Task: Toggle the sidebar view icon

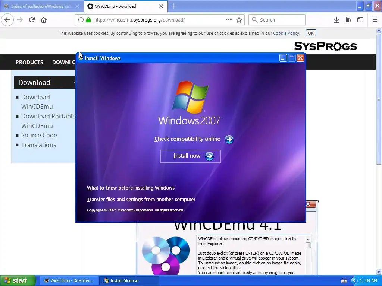Action: (x=360, y=20)
